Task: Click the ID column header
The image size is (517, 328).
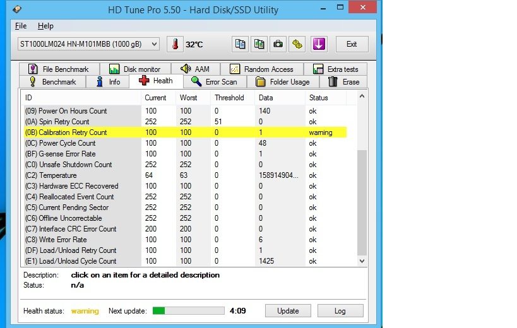Action: 81,98
